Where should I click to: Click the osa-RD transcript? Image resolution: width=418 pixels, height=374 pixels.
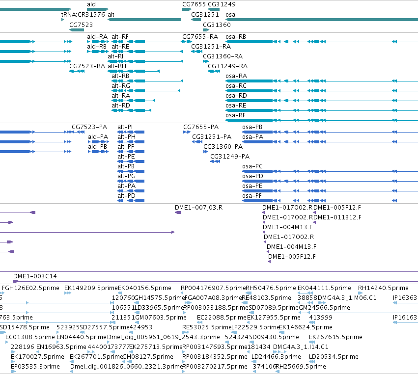[322, 101]
